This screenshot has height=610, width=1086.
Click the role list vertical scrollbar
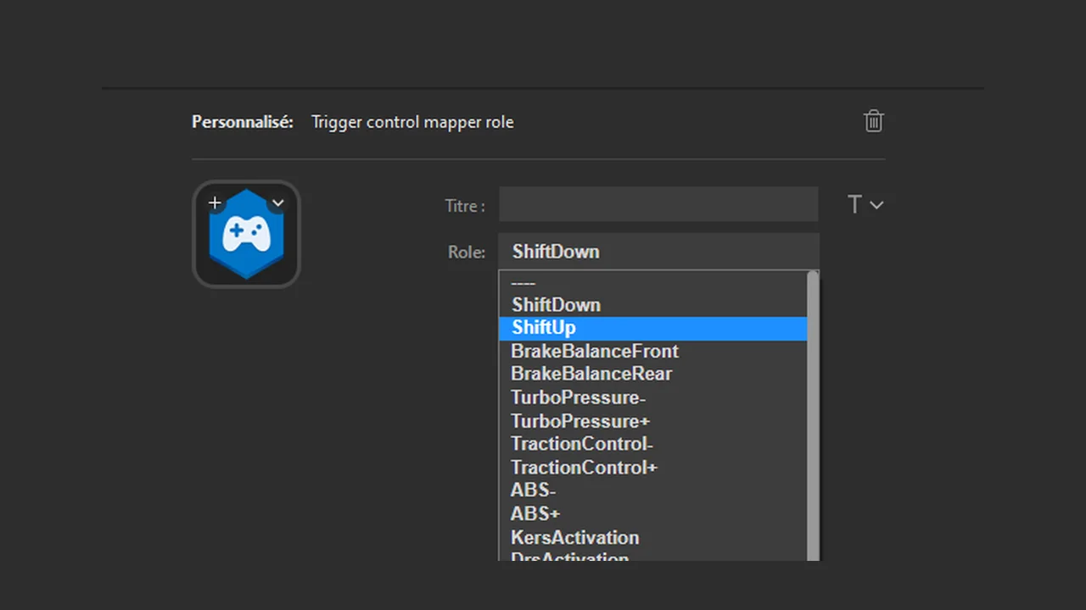(x=813, y=416)
